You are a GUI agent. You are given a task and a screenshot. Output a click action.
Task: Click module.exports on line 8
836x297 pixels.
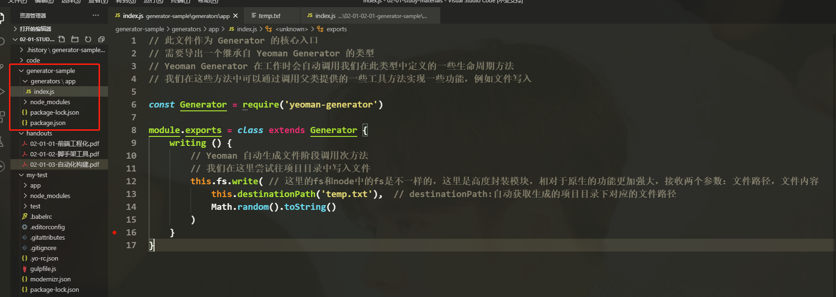click(x=185, y=130)
